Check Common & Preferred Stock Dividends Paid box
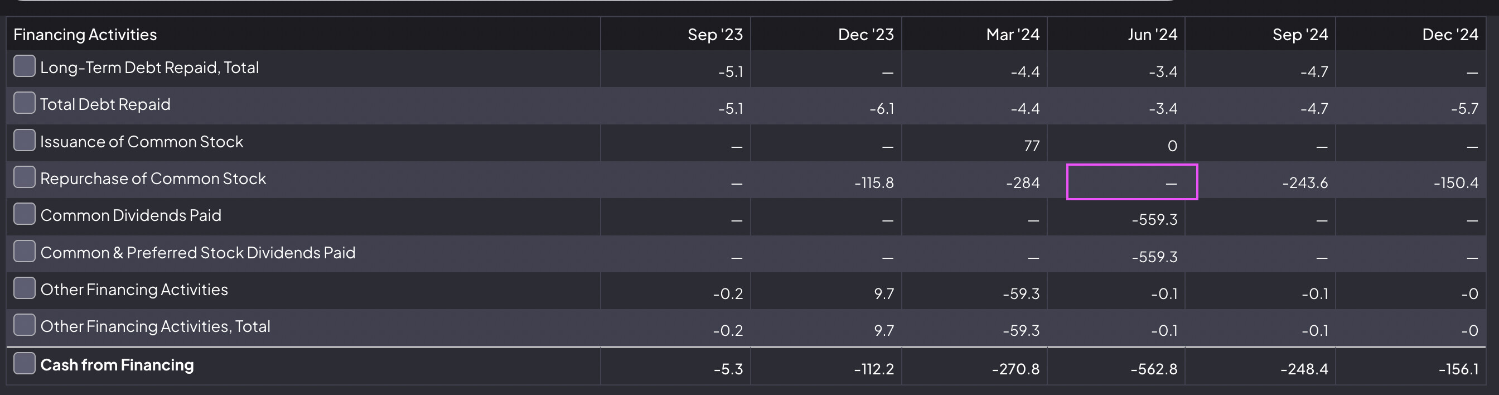The image size is (1499, 395). tap(24, 251)
